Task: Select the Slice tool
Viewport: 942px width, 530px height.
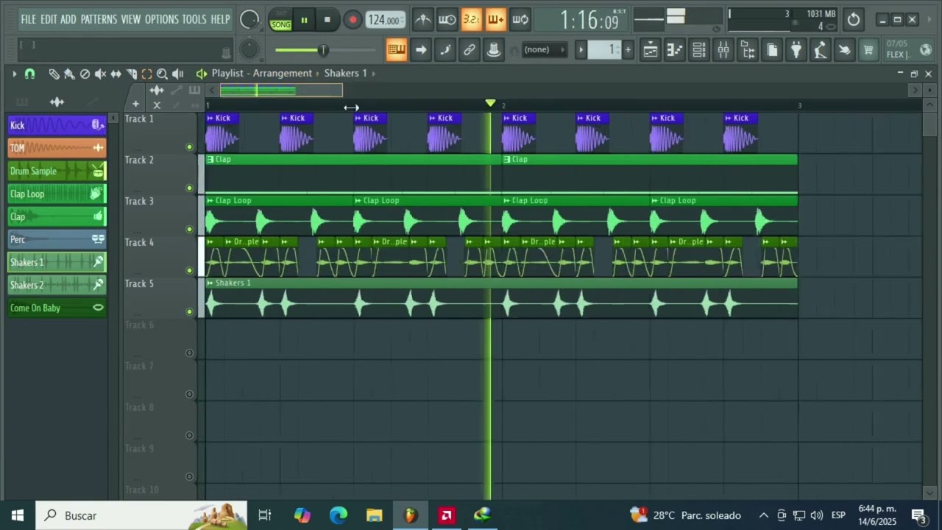Action: point(131,74)
